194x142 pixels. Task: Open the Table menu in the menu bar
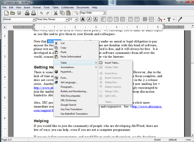click(55, 7)
